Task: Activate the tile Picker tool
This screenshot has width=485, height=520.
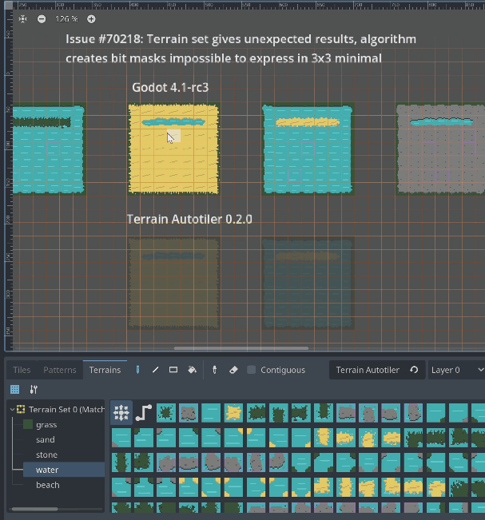Action: click(215, 370)
